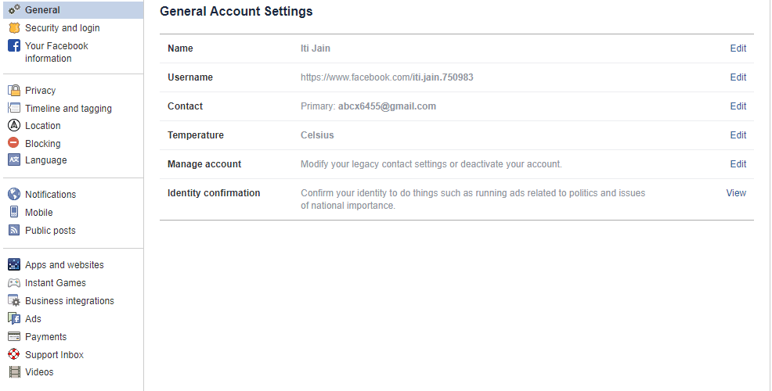This screenshot has width=772, height=391.
Task: Click the name value Iti Jain
Action: (x=316, y=48)
